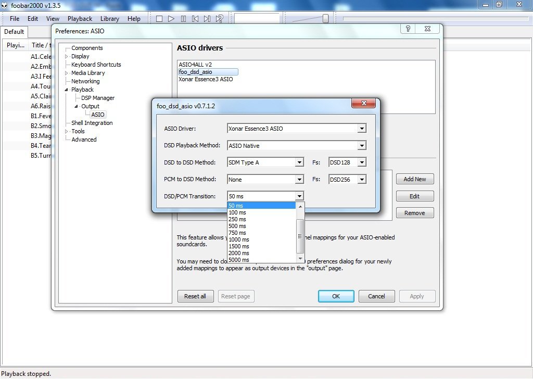Collapse the Playback tree node
533x379 pixels.
[67, 90]
